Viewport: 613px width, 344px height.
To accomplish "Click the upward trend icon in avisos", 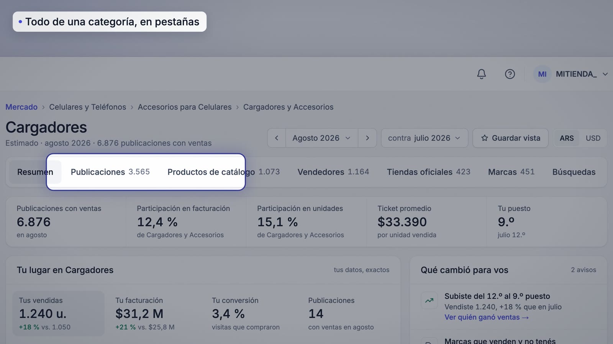I will click(429, 300).
